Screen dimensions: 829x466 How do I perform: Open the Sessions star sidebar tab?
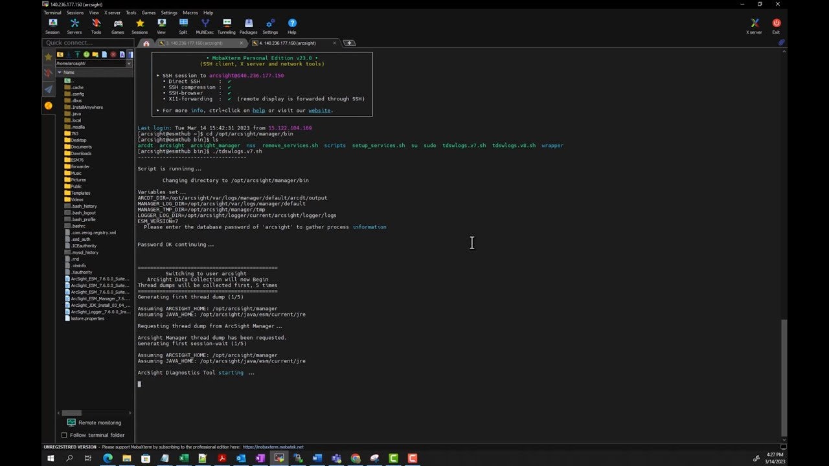point(48,57)
